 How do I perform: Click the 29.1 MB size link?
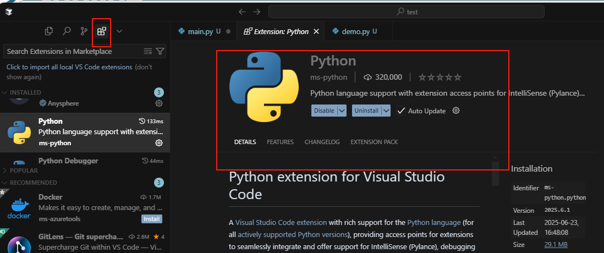tap(556, 245)
